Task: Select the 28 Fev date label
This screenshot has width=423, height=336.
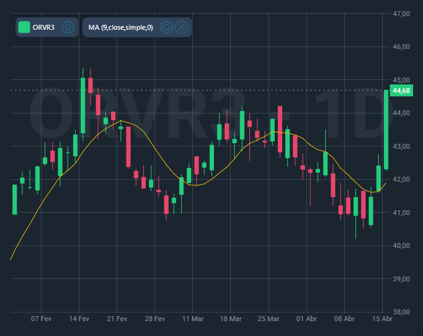Action: (x=154, y=319)
